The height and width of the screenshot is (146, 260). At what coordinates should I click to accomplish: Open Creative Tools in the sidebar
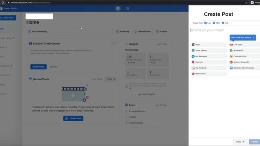5,75
